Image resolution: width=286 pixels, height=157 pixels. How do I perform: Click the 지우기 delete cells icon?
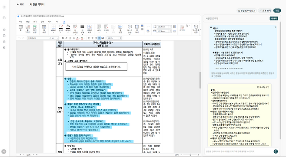click(106, 27)
